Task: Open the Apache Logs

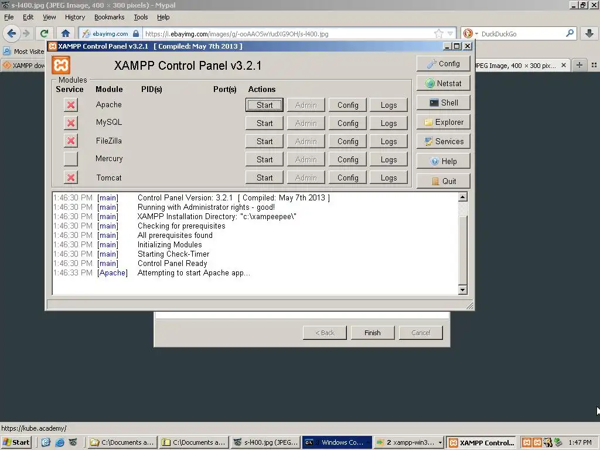Action: click(388, 105)
